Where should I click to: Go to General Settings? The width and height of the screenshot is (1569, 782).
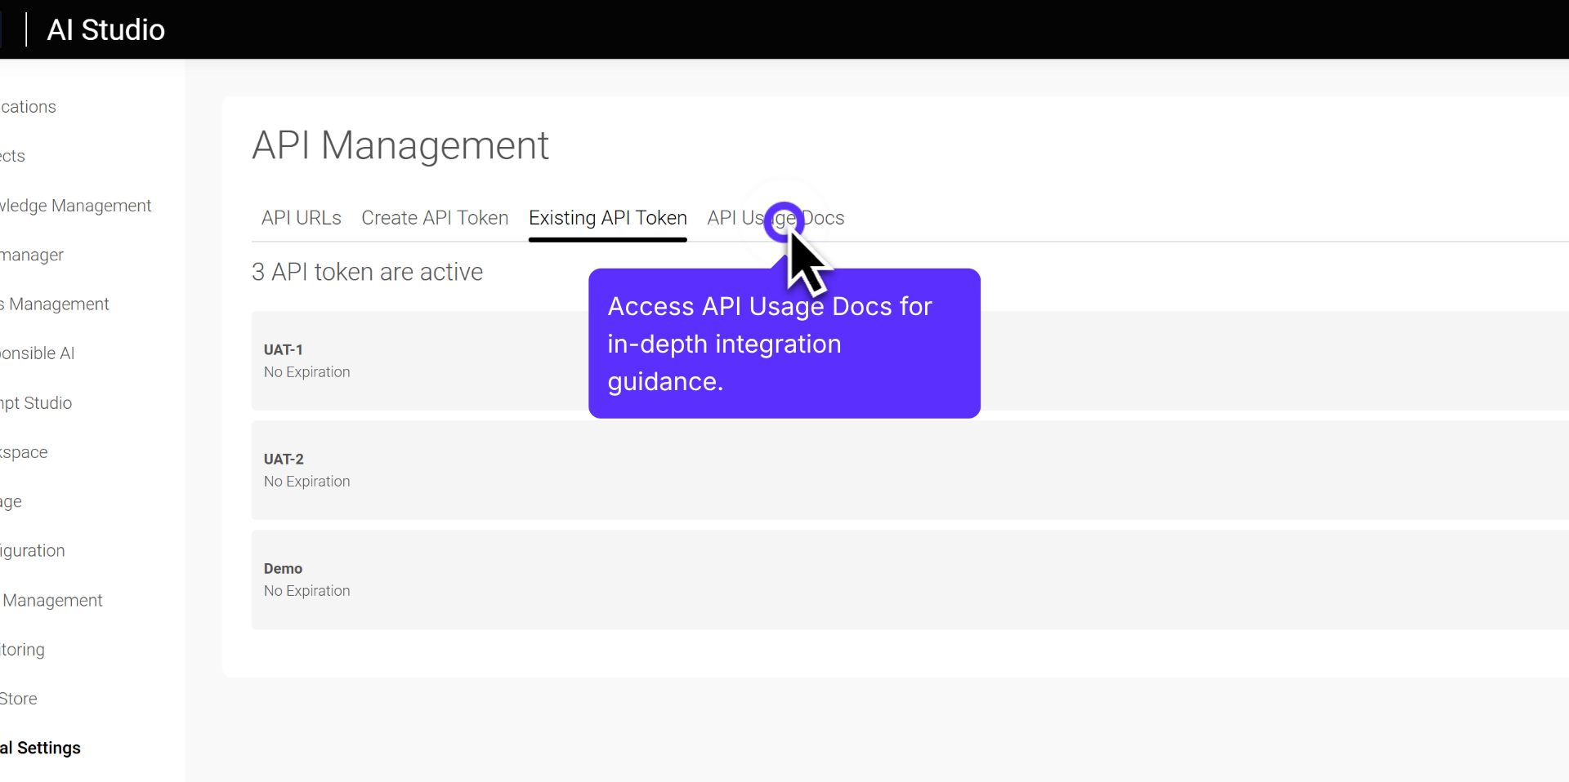pos(40,748)
